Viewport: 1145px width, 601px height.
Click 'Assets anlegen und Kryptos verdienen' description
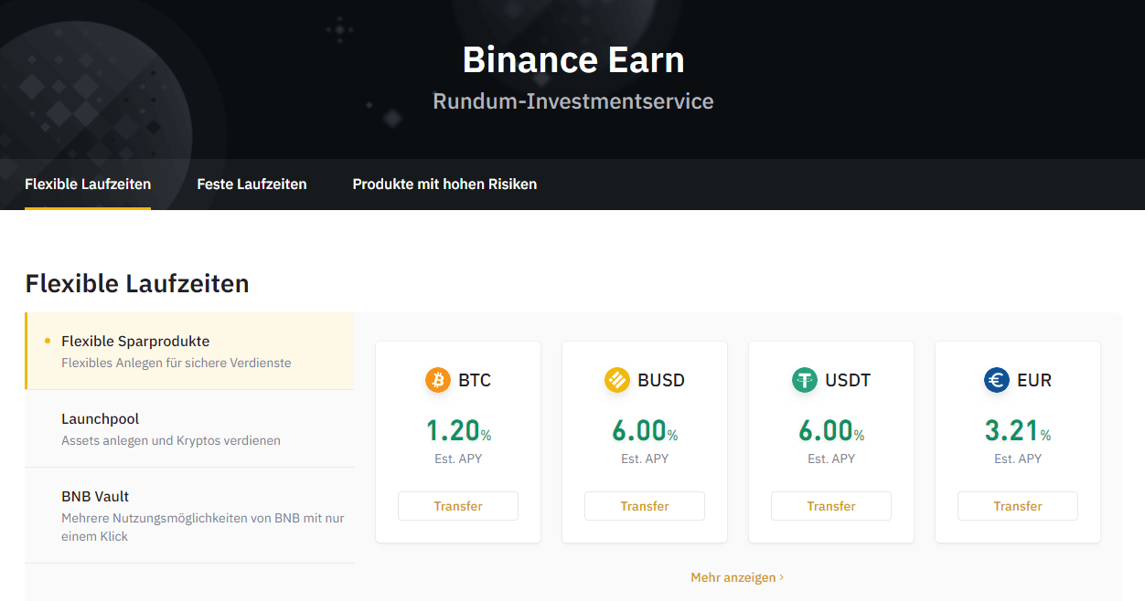171,440
